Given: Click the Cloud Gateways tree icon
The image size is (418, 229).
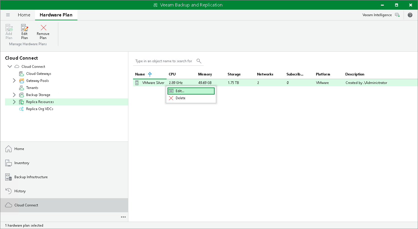Looking at the screenshot, I should pyautogui.click(x=21, y=74).
